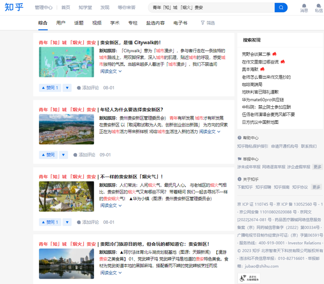Viewport: 324px width, 284px height.
Task: Click the blue search magnifier button
Action: 281,8
